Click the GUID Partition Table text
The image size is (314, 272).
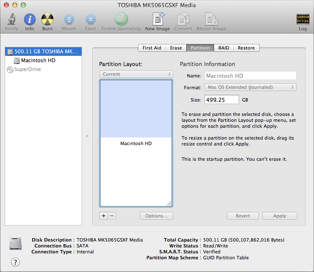point(226,258)
